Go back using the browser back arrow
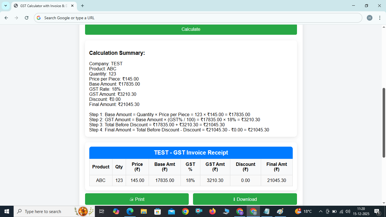The width and height of the screenshot is (386, 217). pyautogui.click(x=6, y=18)
